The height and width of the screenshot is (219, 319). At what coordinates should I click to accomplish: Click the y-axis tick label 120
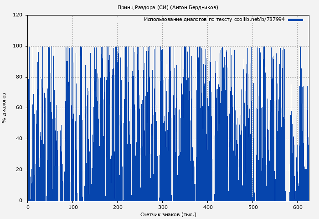[x=18, y=15]
